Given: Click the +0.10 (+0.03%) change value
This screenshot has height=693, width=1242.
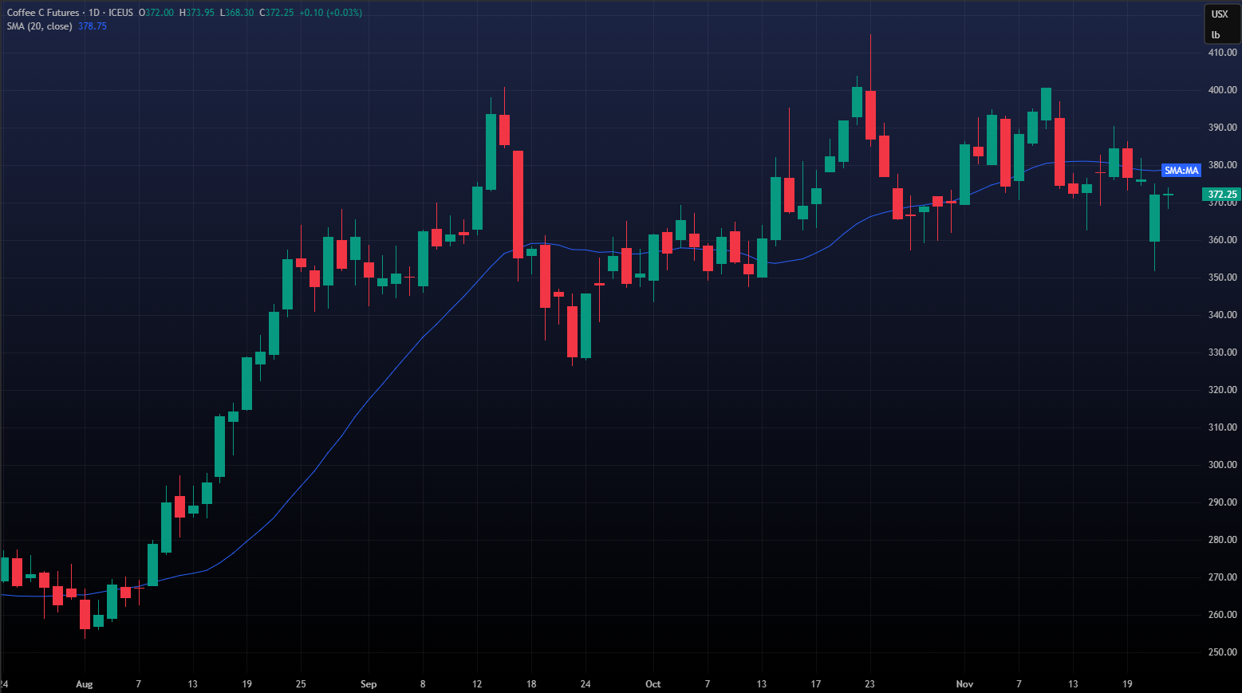Looking at the screenshot, I should coord(330,13).
